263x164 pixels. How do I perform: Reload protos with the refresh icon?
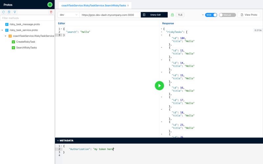pyautogui.click(x=4, y=12)
